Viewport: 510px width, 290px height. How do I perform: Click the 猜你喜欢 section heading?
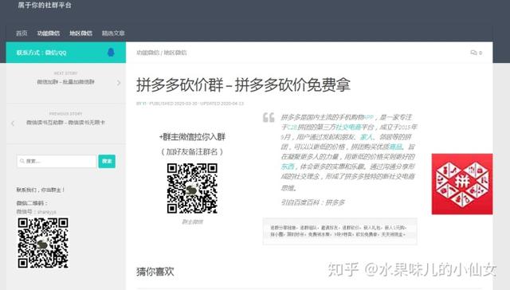[155, 272]
